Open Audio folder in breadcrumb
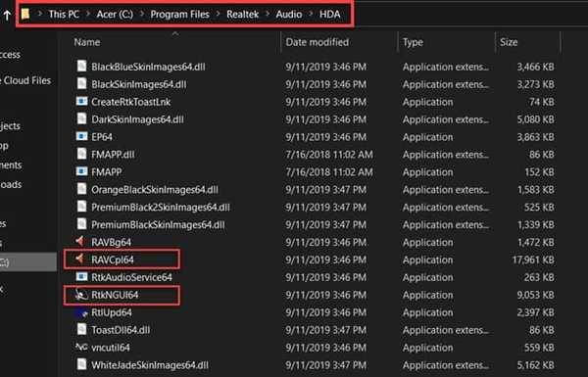This screenshot has width=588, height=377. click(289, 15)
